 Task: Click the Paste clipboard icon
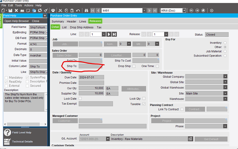click(x=72, y=10)
